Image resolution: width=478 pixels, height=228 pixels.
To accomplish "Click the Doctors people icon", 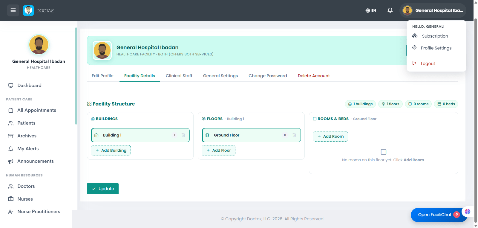I will pos(11,187).
